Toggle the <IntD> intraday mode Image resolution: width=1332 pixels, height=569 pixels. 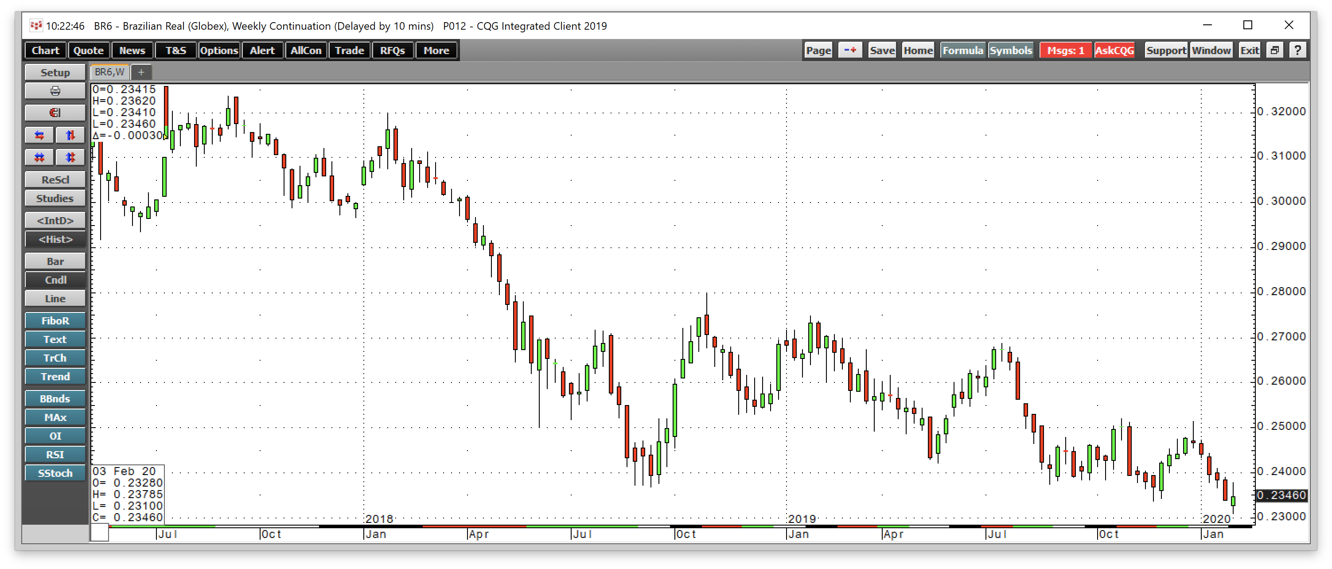[x=55, y=220]
